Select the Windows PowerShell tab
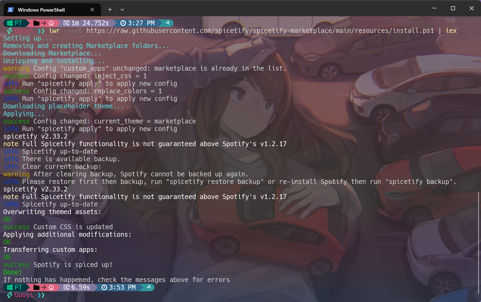This screenshot has height=302, width=481. tap(41, 10)
